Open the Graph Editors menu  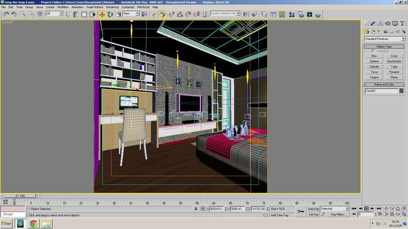click(95, 7)
